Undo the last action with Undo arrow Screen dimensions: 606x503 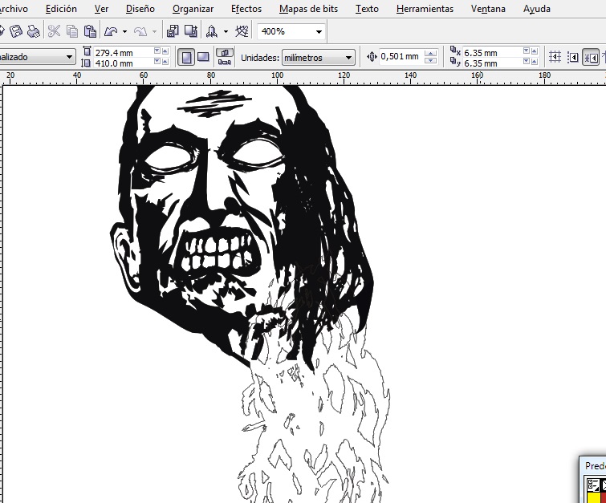[x=111, y=31]
